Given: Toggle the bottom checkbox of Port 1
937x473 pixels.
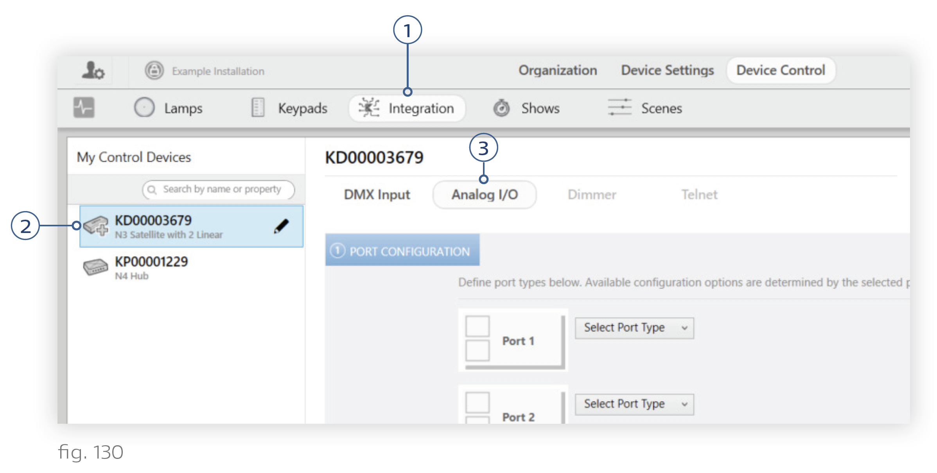Looking at the screenshot, I should [x=477, y=351].
